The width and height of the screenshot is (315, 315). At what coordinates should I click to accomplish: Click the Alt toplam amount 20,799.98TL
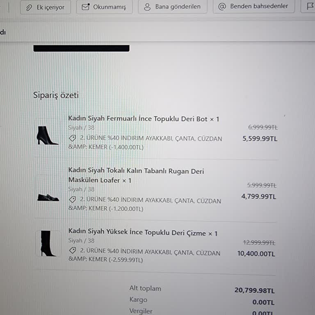click(255, 290)
